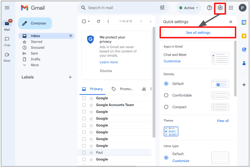Open the Support help icon
This screenshot has width=251, height=168.
209,8
